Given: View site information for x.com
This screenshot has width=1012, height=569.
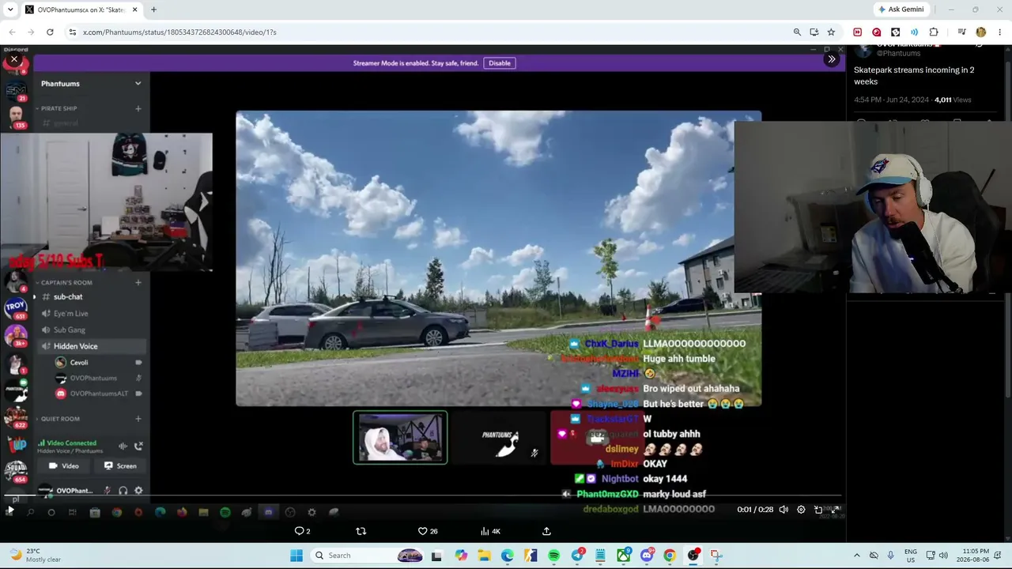Looking at the screenshot, I should tap(72, 32).
